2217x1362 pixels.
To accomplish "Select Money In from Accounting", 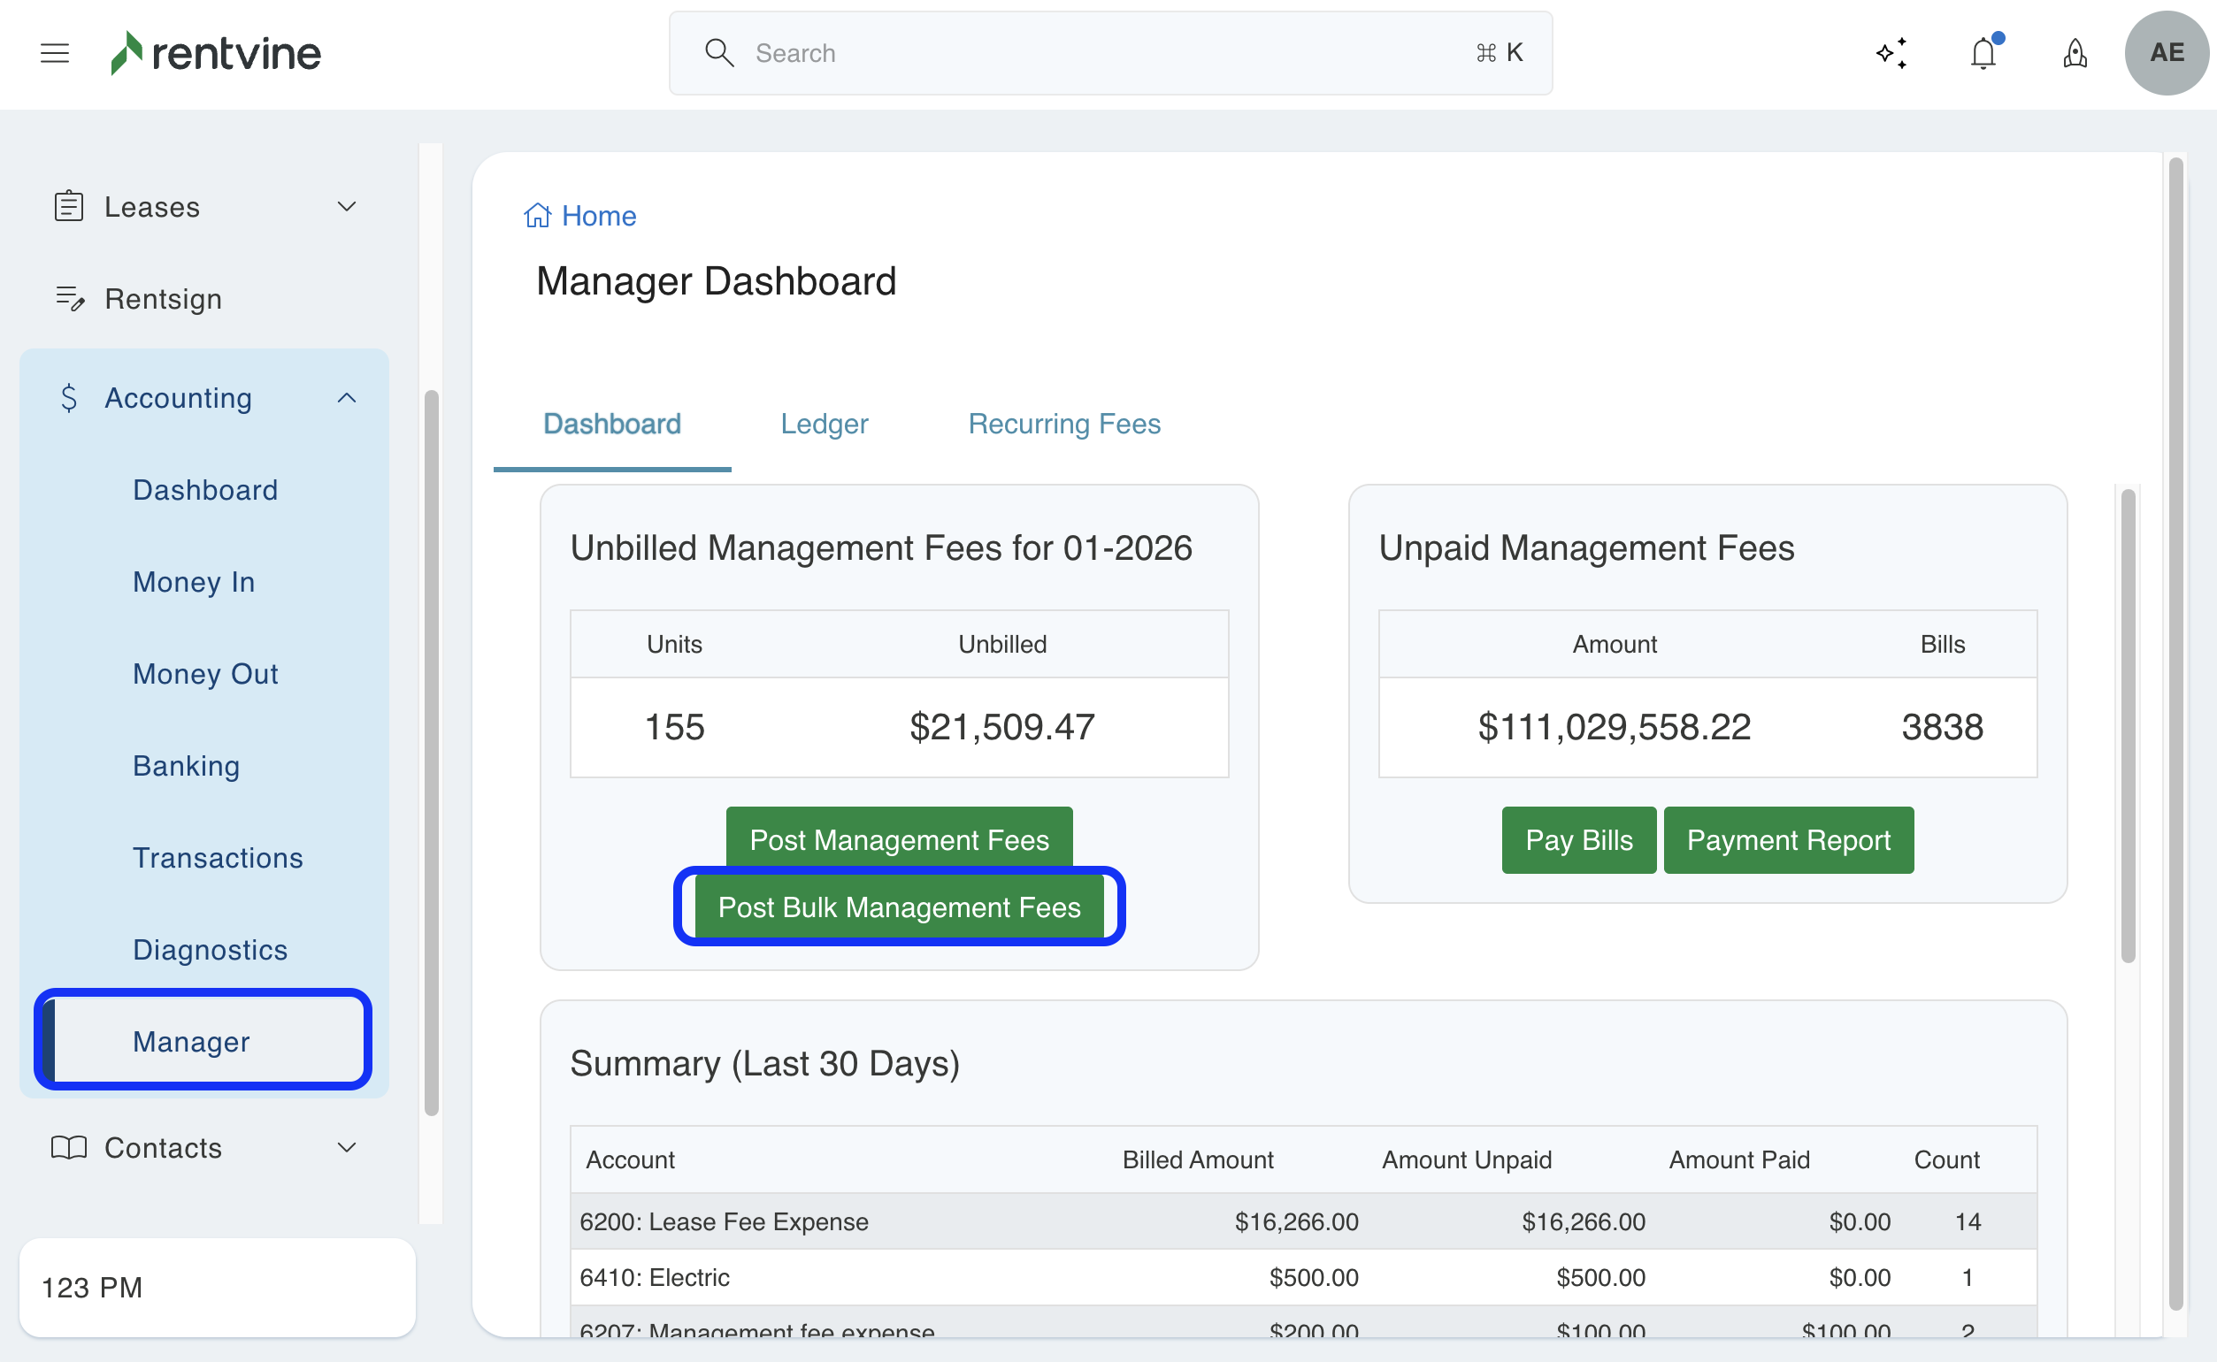I will click(x=194, y=582).
